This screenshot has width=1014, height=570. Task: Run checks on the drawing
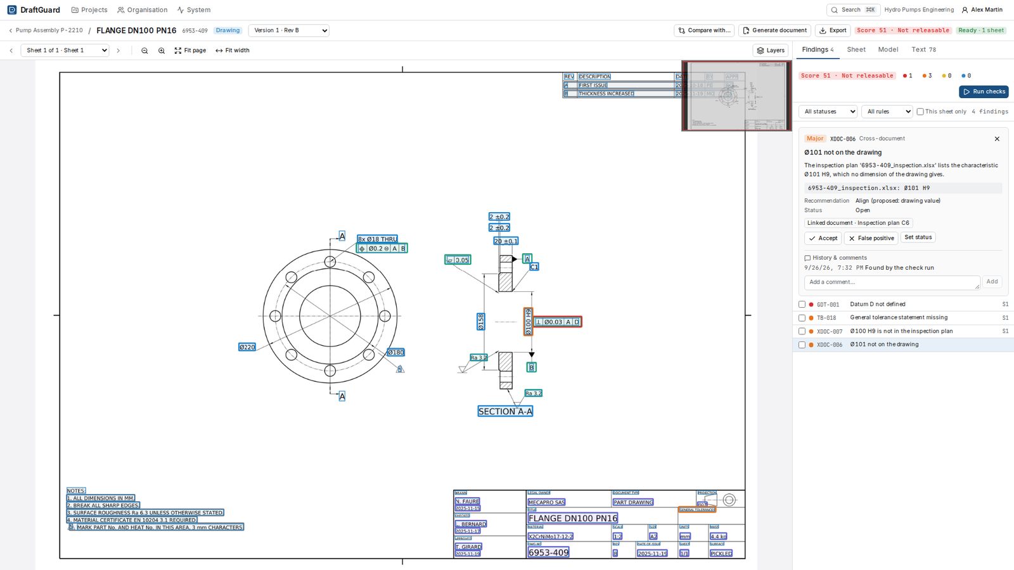[x=984, y=92]
